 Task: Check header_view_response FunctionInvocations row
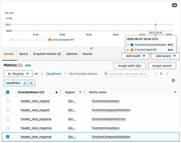click(x=8, y=128)
